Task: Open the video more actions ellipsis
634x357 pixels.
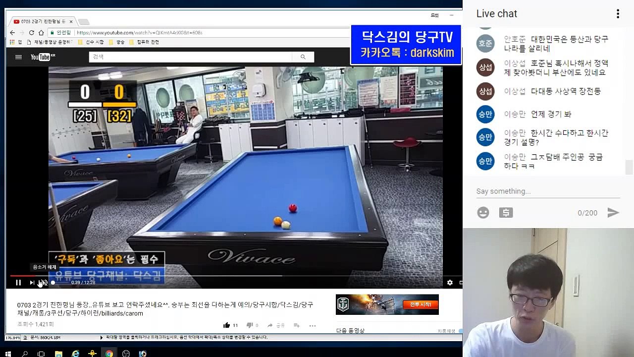Action: coord(313,325)
